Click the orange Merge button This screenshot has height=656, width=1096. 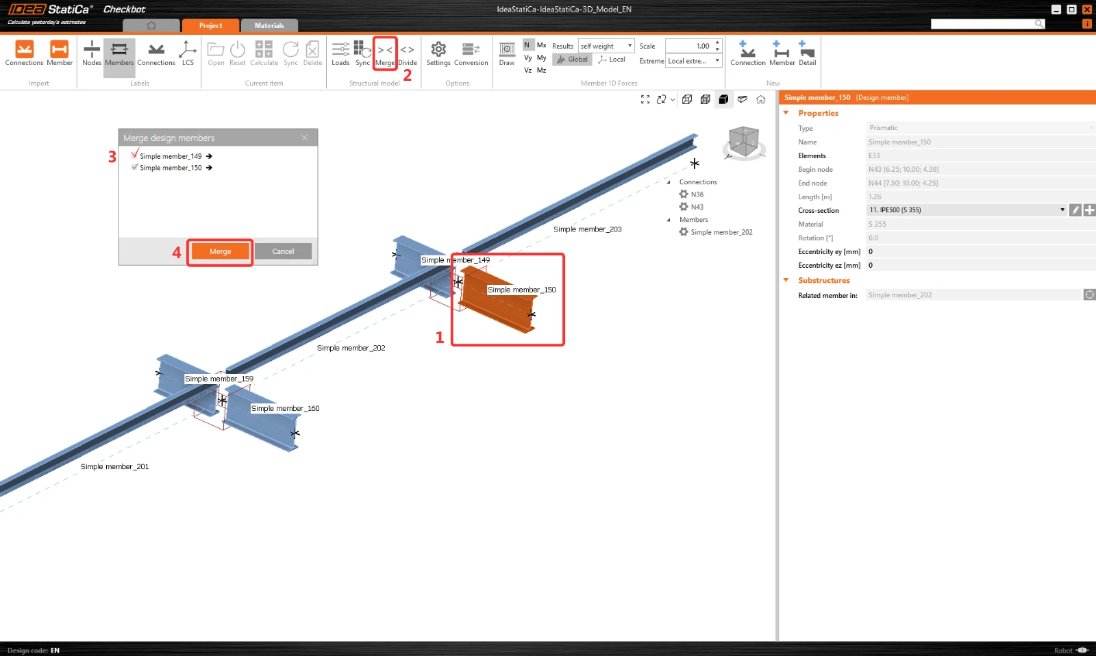220,251
